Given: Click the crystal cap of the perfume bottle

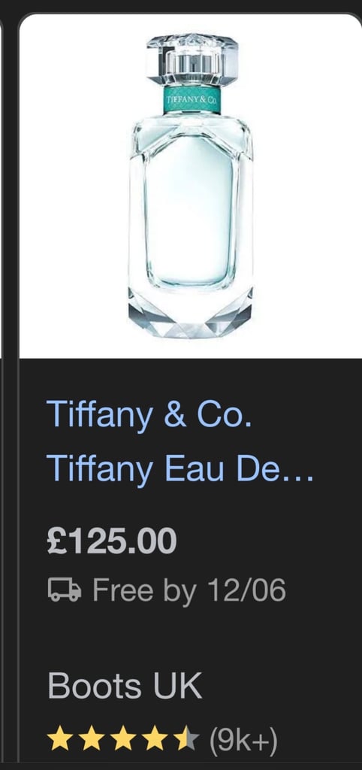Looking at the screenshot, I should click(192, 59).
